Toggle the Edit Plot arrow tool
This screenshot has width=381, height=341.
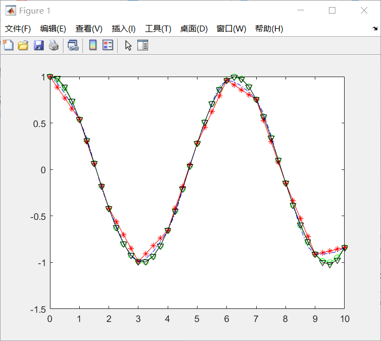(128, 46)
